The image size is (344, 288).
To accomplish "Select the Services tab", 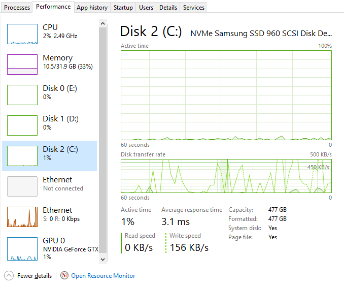I will 194,8.
